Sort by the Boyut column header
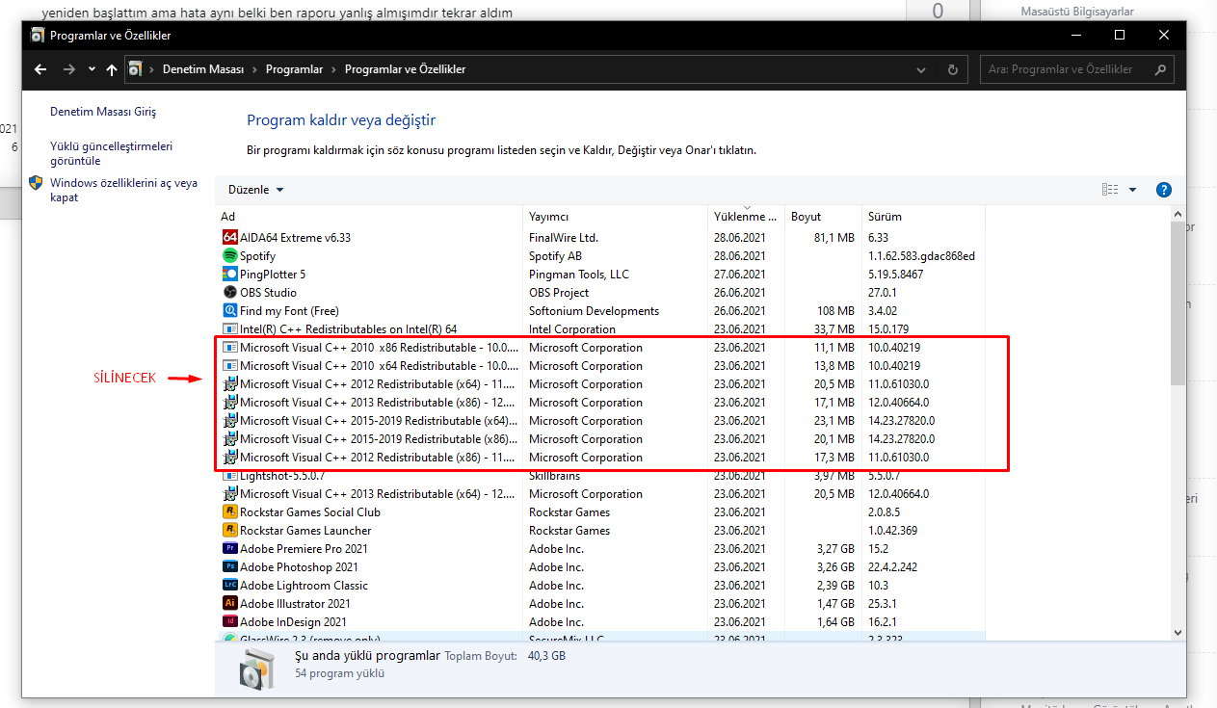This screenshot has width=1217, height=708. coord(823,217)
